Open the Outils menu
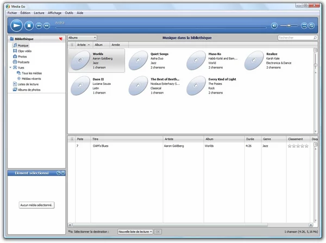 (x=69, y=13)
